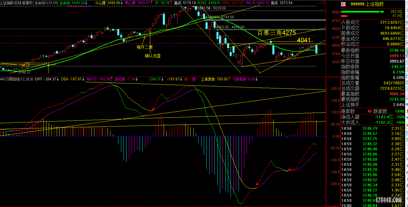Click the 低点: 3373.54 label

pos(282,3)
